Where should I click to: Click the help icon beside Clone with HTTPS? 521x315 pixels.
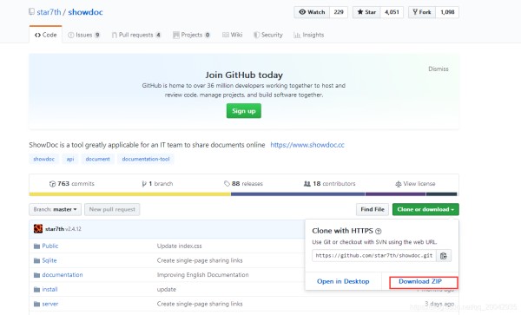click(x=378, y=231)
